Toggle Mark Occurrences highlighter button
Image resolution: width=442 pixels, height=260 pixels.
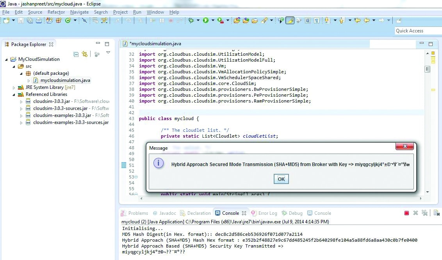tap(289, 20)
